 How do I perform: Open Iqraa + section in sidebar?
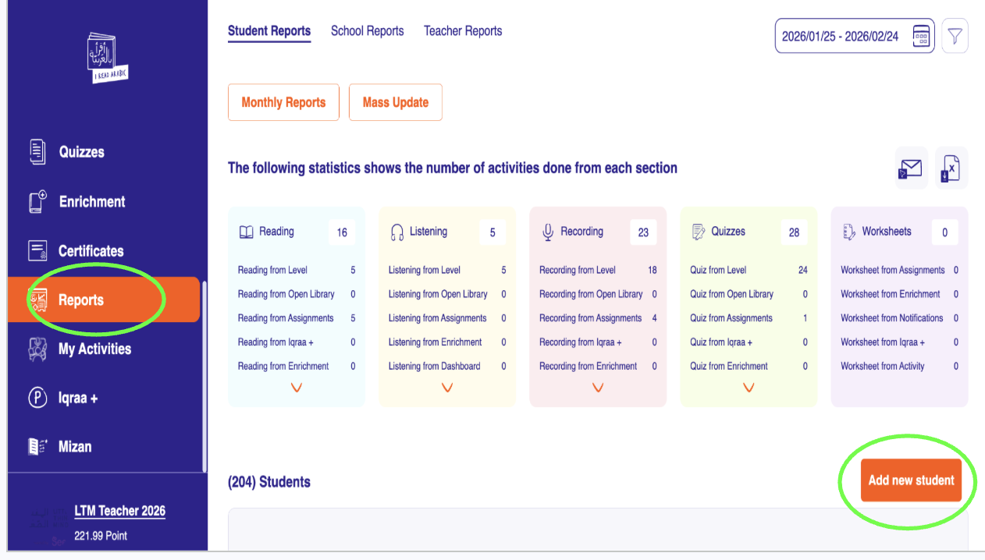pos(78,398)
